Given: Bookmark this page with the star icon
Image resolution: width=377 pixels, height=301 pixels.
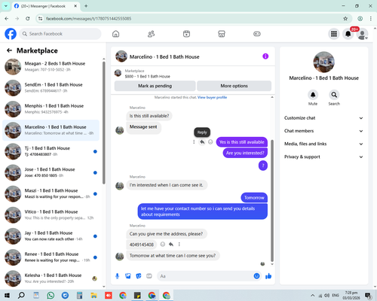Looking at the screenshot, I should [x=345, y=19].
